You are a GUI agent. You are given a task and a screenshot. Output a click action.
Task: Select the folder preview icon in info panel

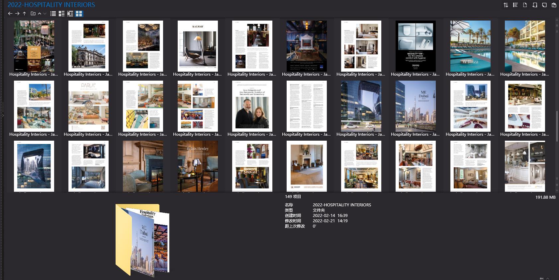142,240
